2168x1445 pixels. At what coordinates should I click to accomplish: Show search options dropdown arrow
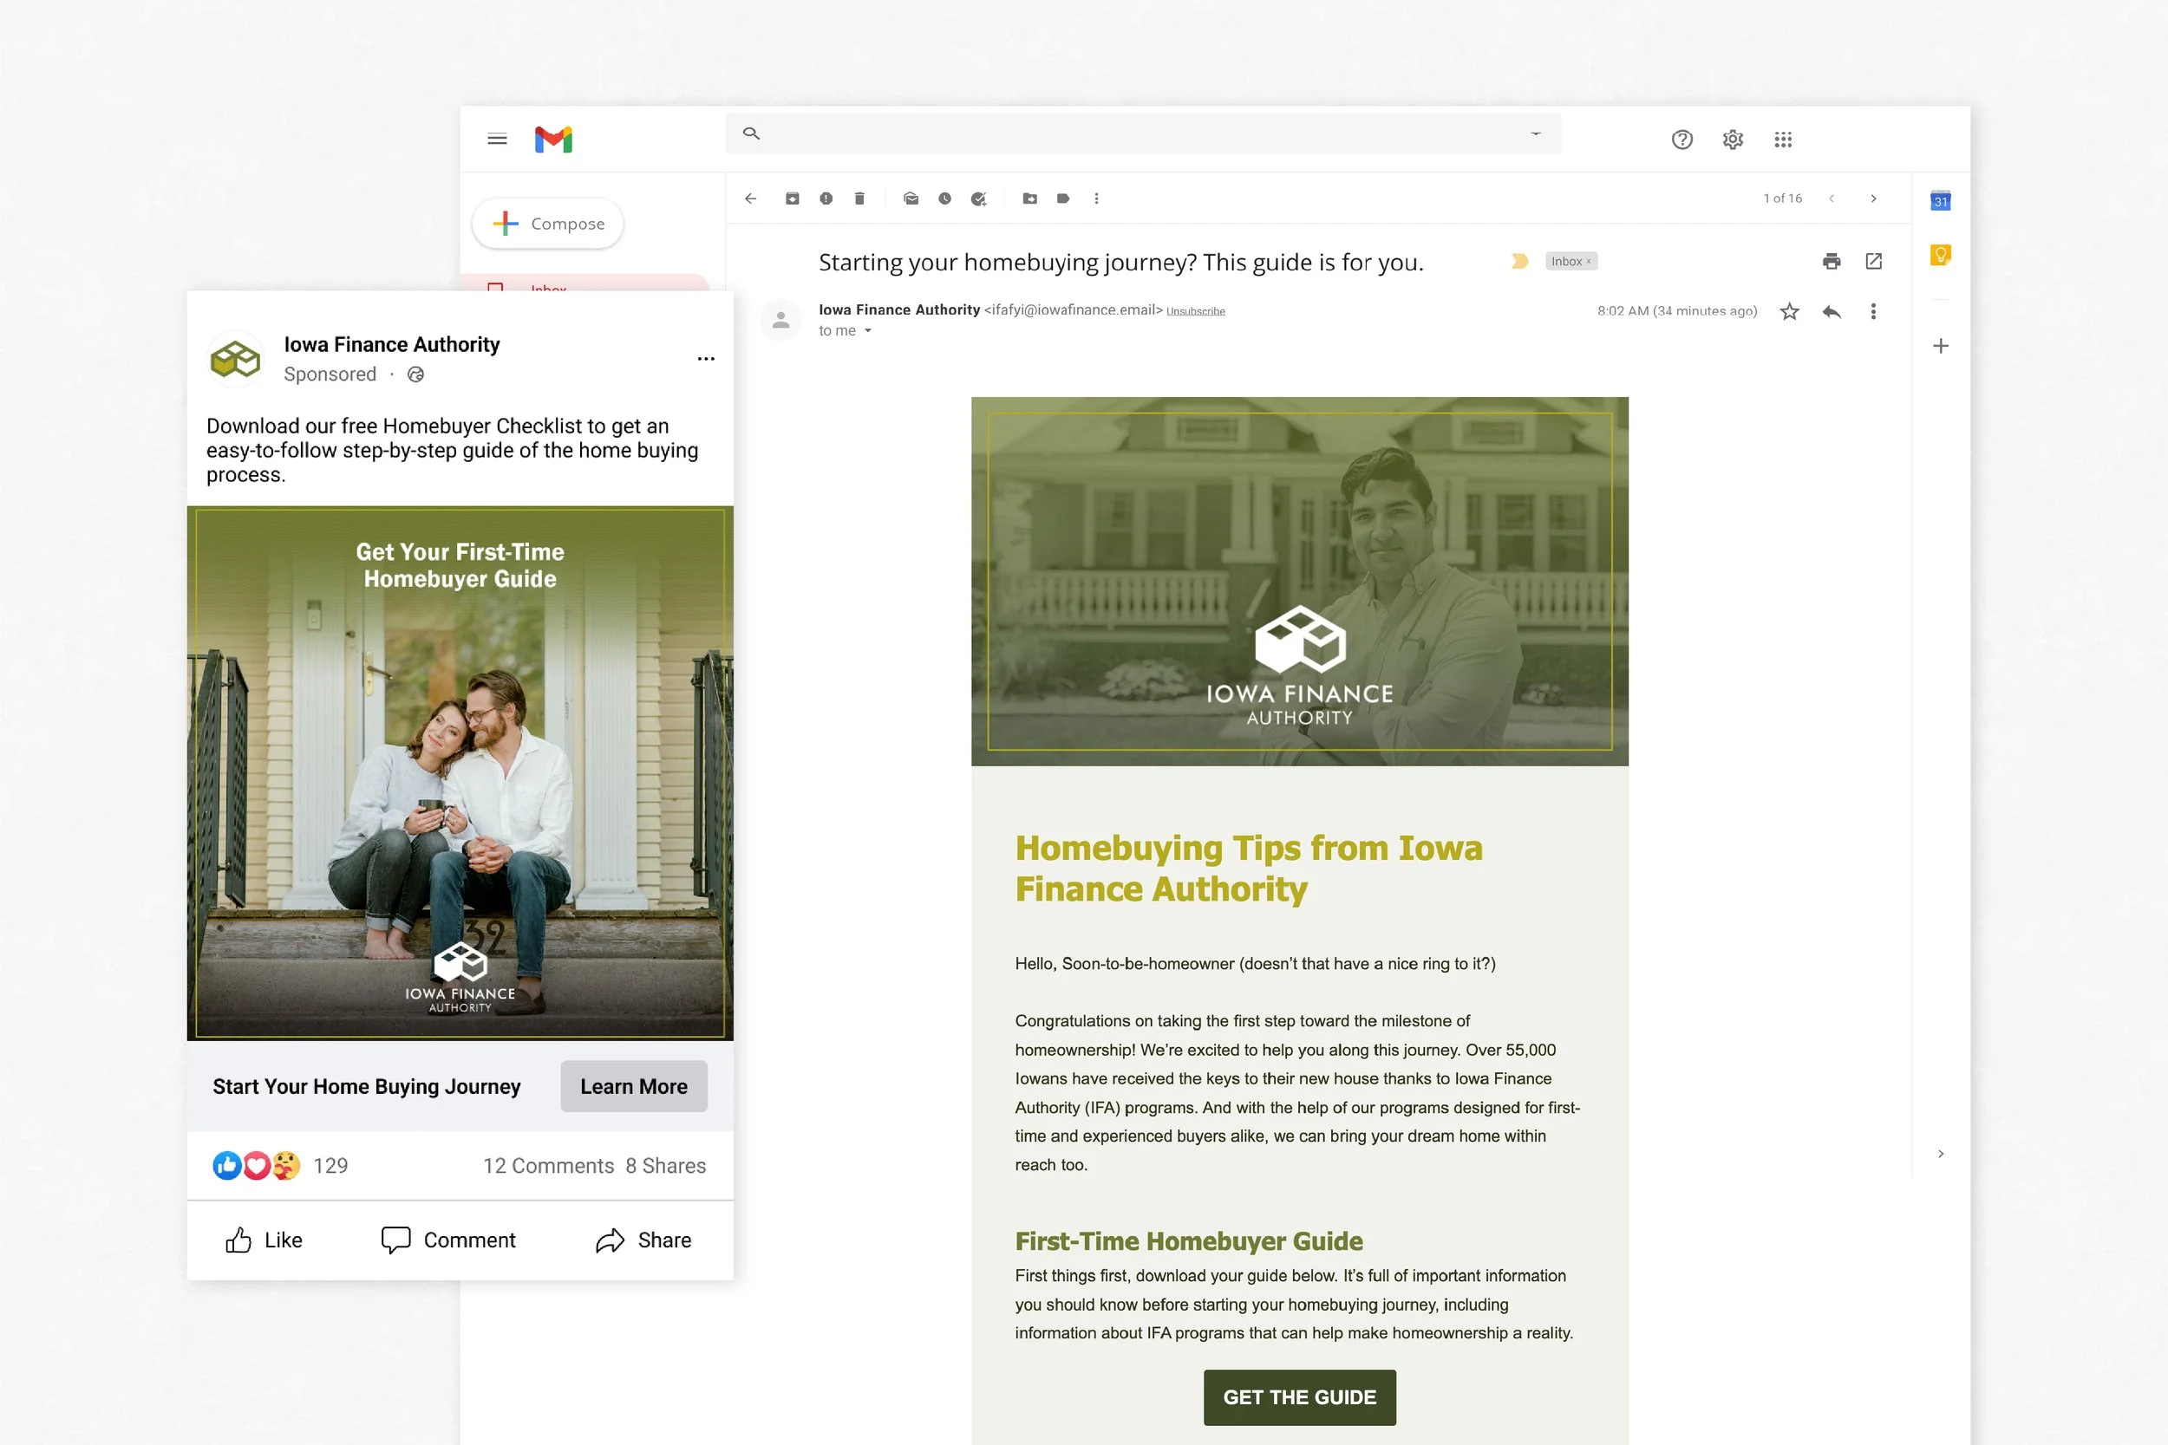(x=1536, y=133)
